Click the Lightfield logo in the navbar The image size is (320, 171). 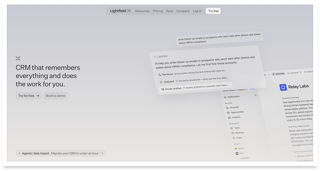pyautogui.click(x=120, y=11)
